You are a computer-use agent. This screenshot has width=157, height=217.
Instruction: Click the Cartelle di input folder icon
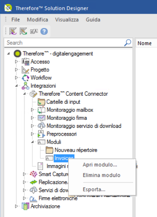pos(41,102)
